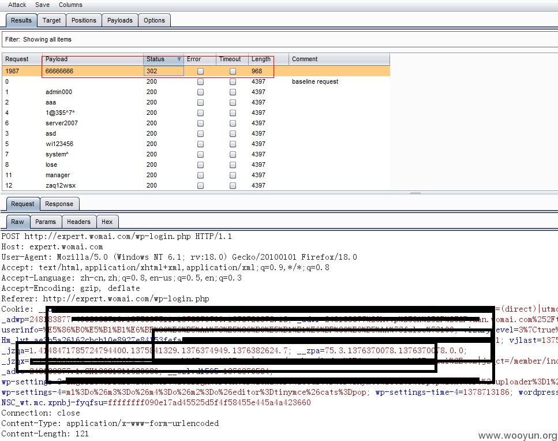Open the Attack menu
This screenshot has width=558, height=441.
click(17, 5)
